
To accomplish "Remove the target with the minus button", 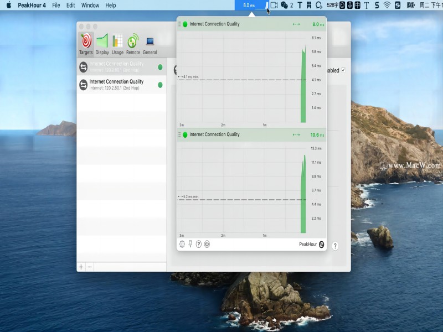I will click(x=90, y=267).
